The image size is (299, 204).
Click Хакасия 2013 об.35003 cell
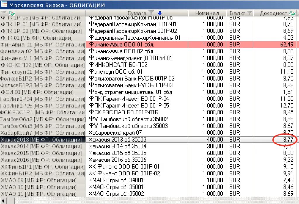(x=137, y=140)
